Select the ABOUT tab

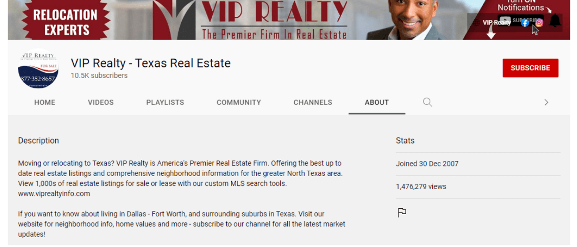(377, 103)
